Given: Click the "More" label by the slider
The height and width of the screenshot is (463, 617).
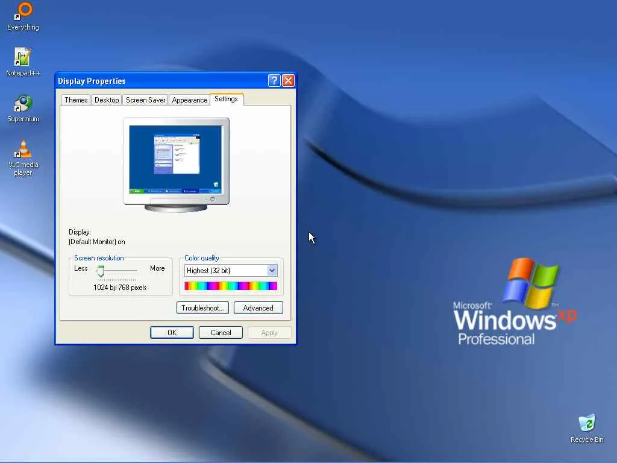Looking at the screenshot, I should 157,268.
